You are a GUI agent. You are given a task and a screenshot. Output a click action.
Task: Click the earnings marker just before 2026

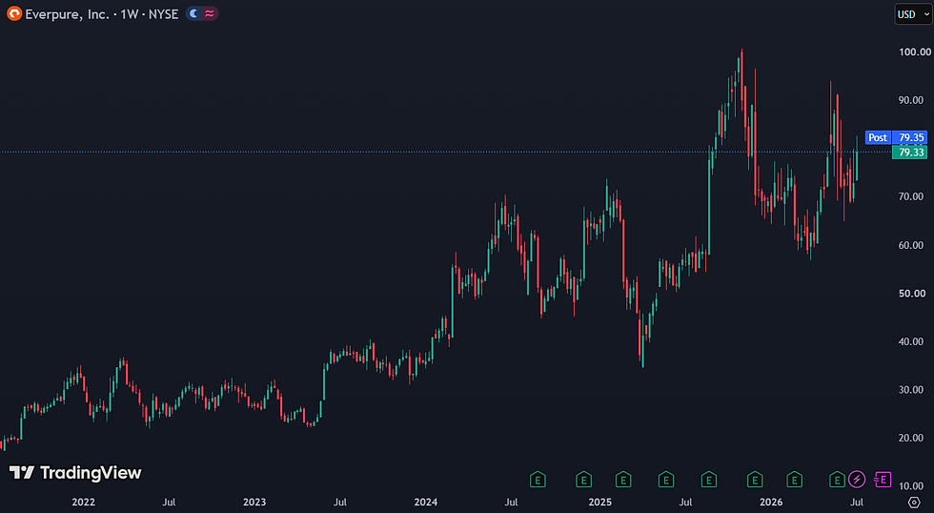tap(755, 479)
